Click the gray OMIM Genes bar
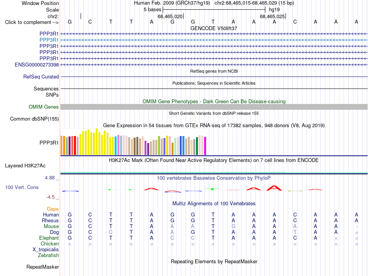 point(214,107)
